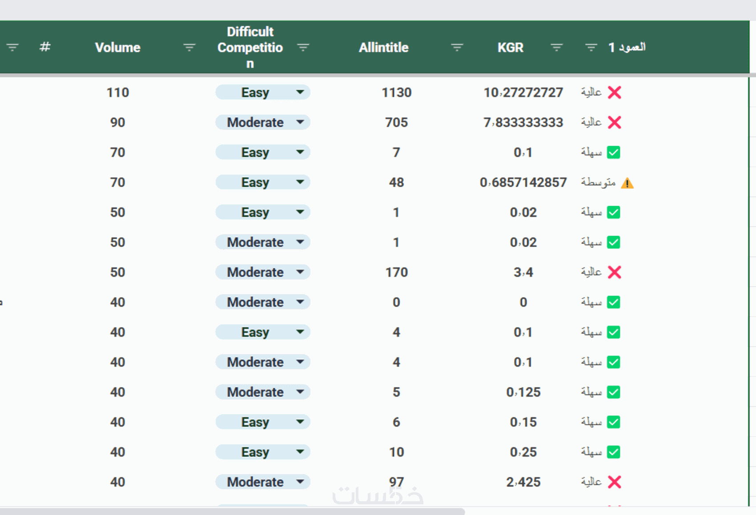The height and width of the screenshot is (515, 756).
Task: Select the KGR column header
Action: (510, 47)
